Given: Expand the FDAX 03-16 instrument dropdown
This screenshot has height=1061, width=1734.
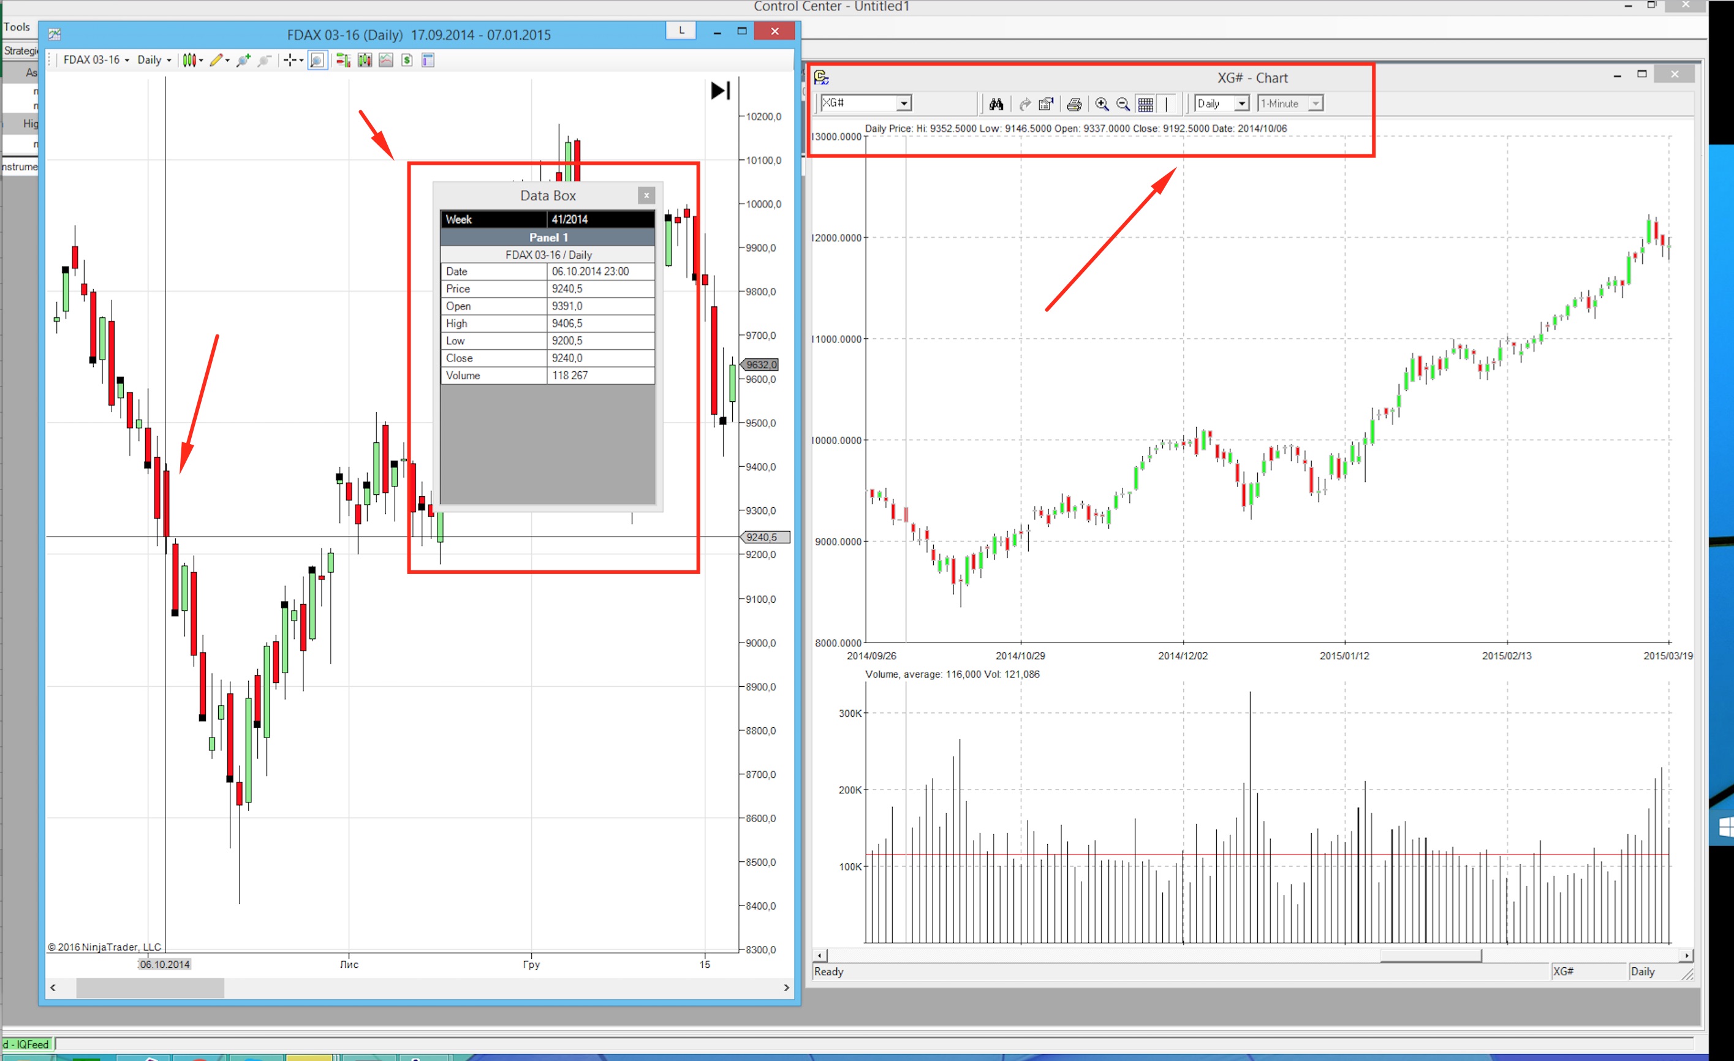Looking at the screenshot, I should coord(96,61).
